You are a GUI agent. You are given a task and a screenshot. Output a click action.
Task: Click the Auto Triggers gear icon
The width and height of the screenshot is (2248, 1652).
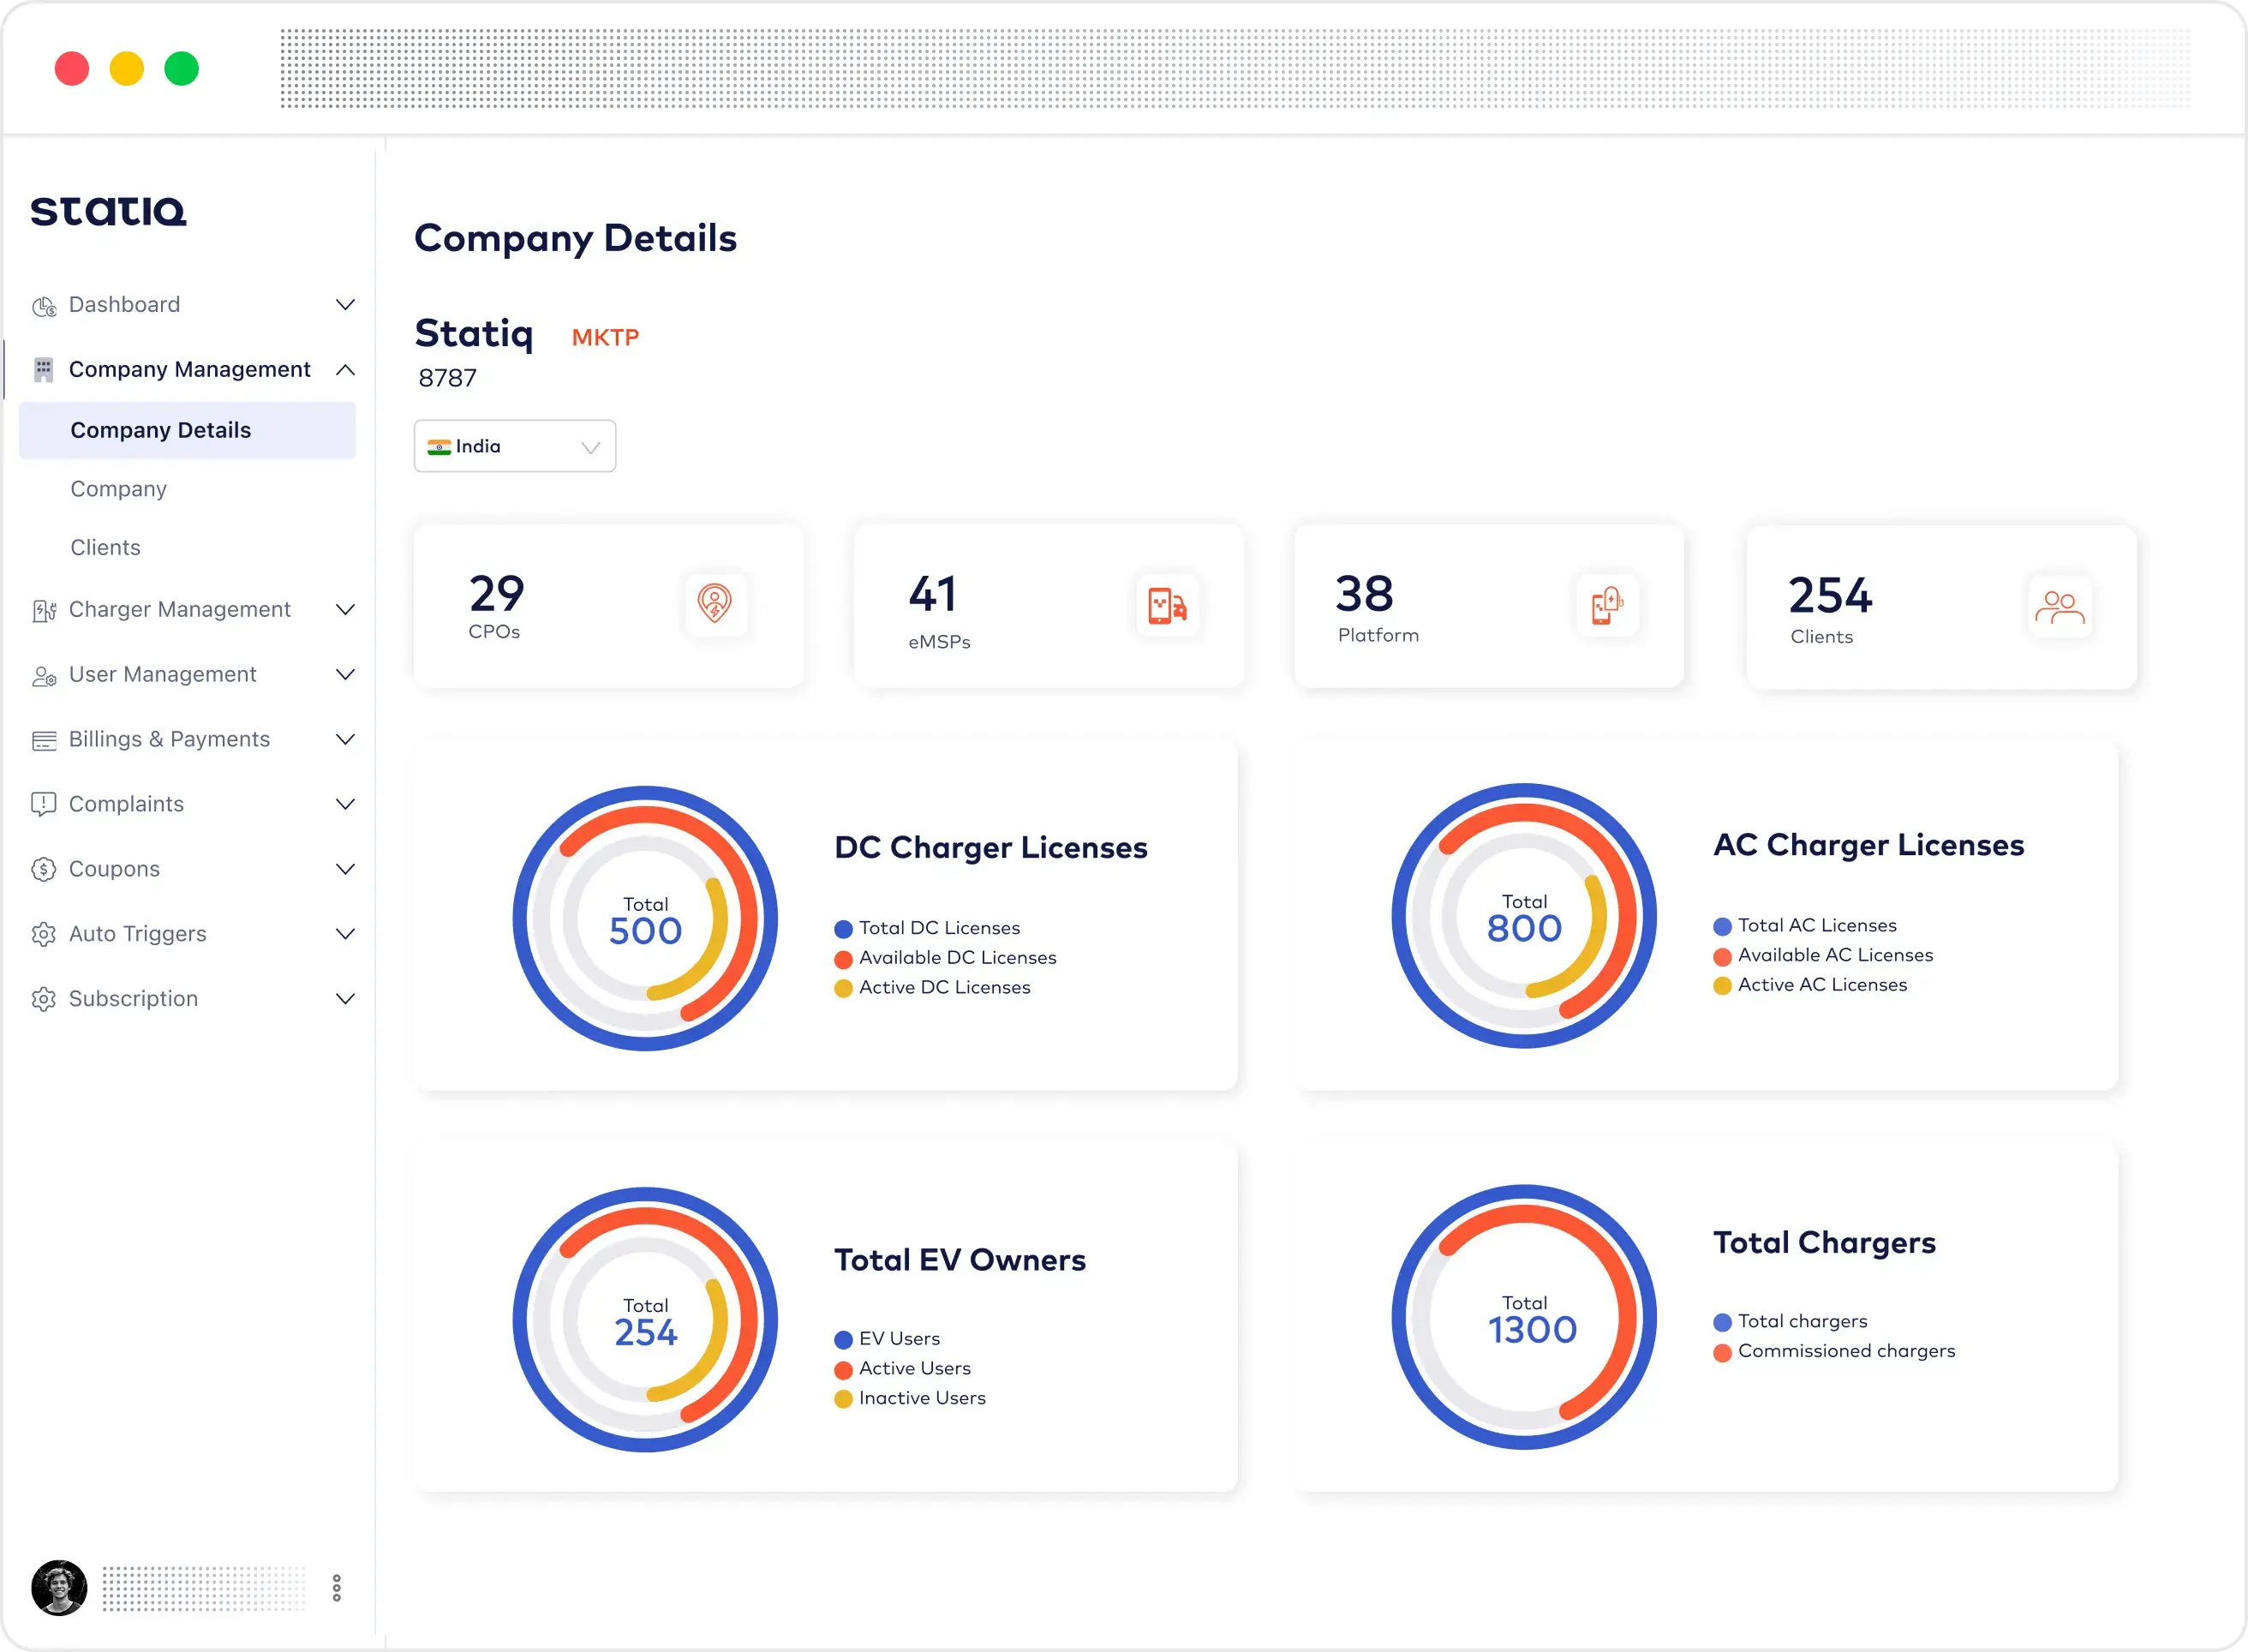(x=44, y=934)
